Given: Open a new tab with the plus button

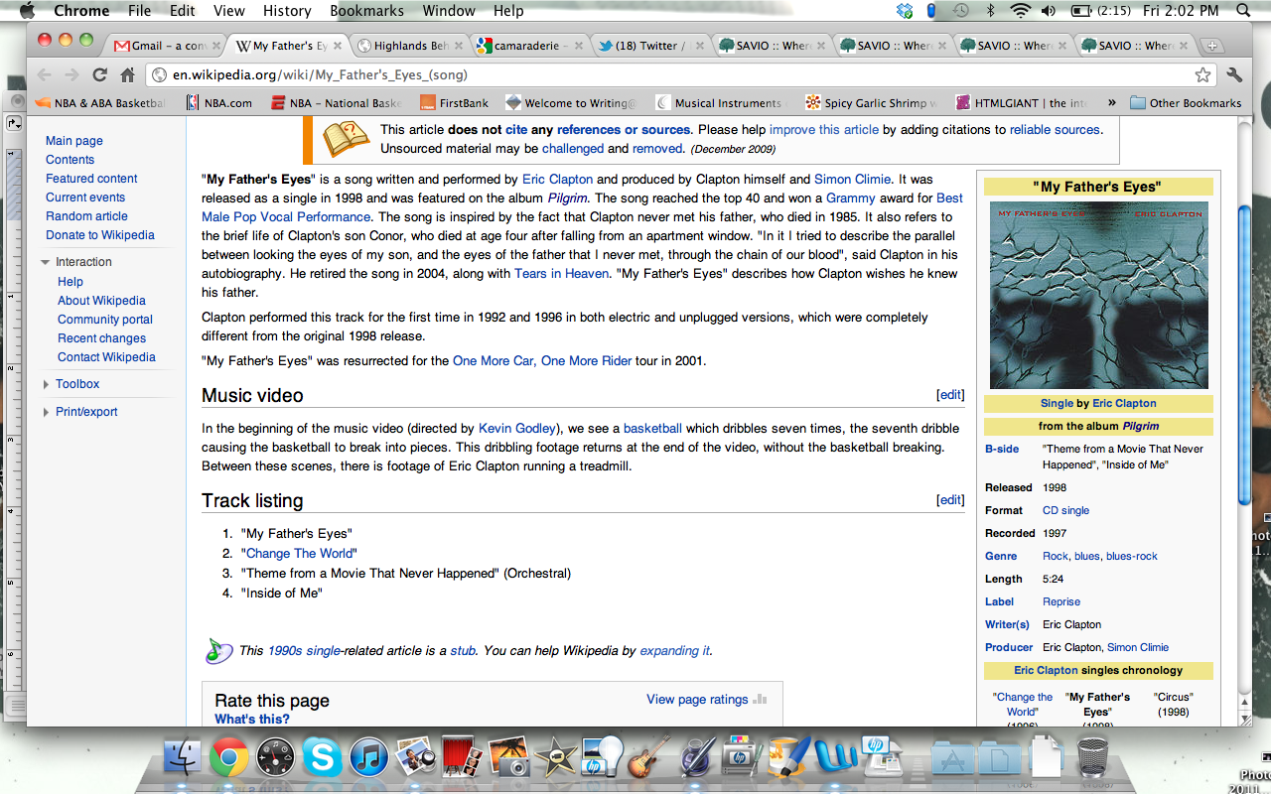Looking at the screenshot, I should point(1211,46).
